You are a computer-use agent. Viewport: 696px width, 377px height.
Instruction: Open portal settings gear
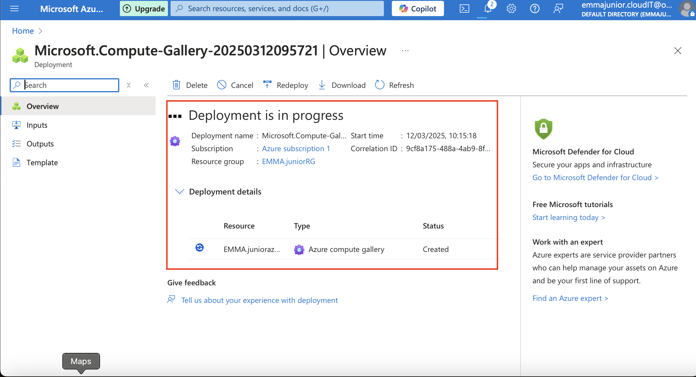[x=511, y=9]
